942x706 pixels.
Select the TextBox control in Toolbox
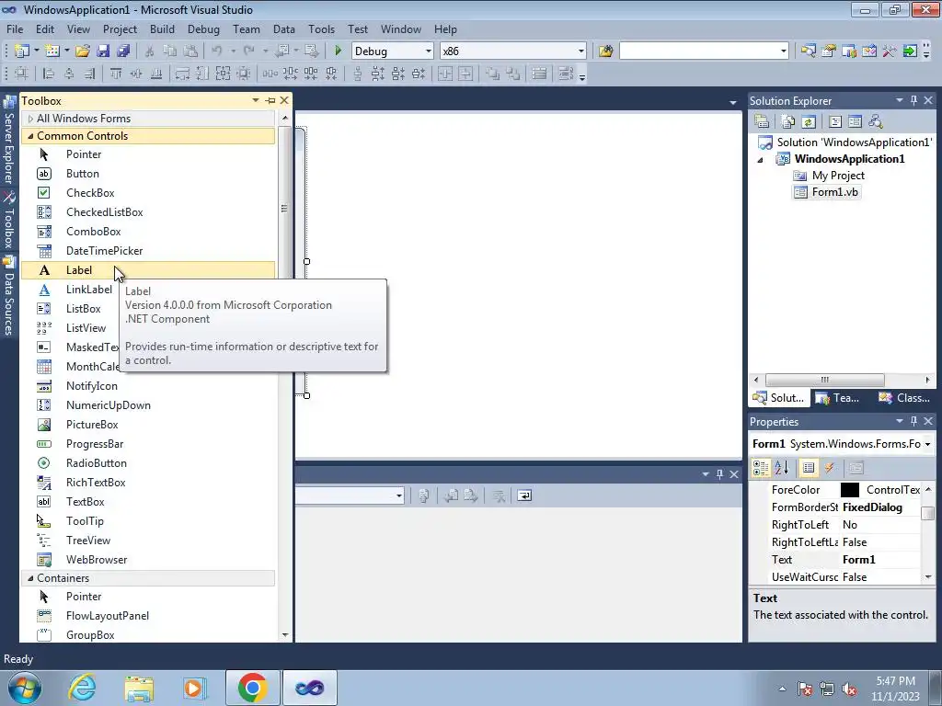[x=148, y=501]
